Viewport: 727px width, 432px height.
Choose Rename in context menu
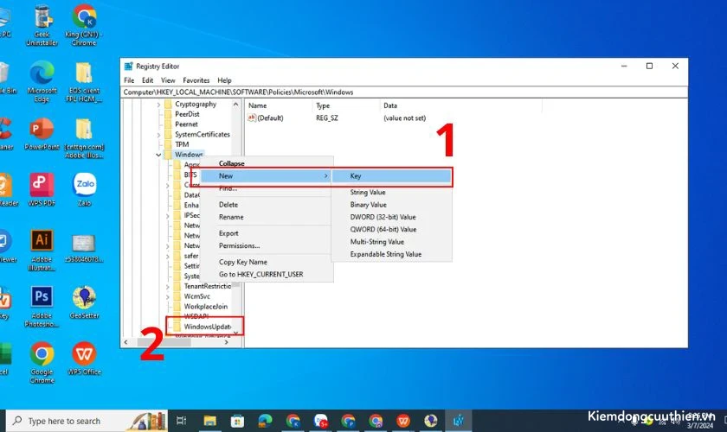(x=267, y=217)
